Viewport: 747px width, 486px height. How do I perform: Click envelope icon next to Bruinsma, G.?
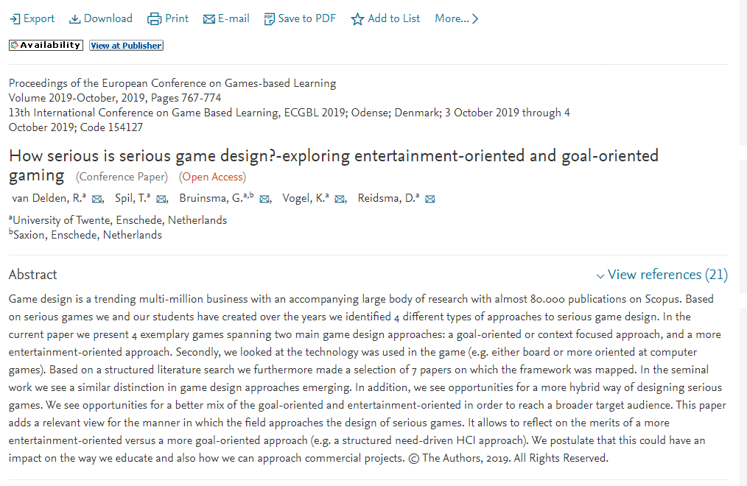pyautogui.click(x=265, y=199)
